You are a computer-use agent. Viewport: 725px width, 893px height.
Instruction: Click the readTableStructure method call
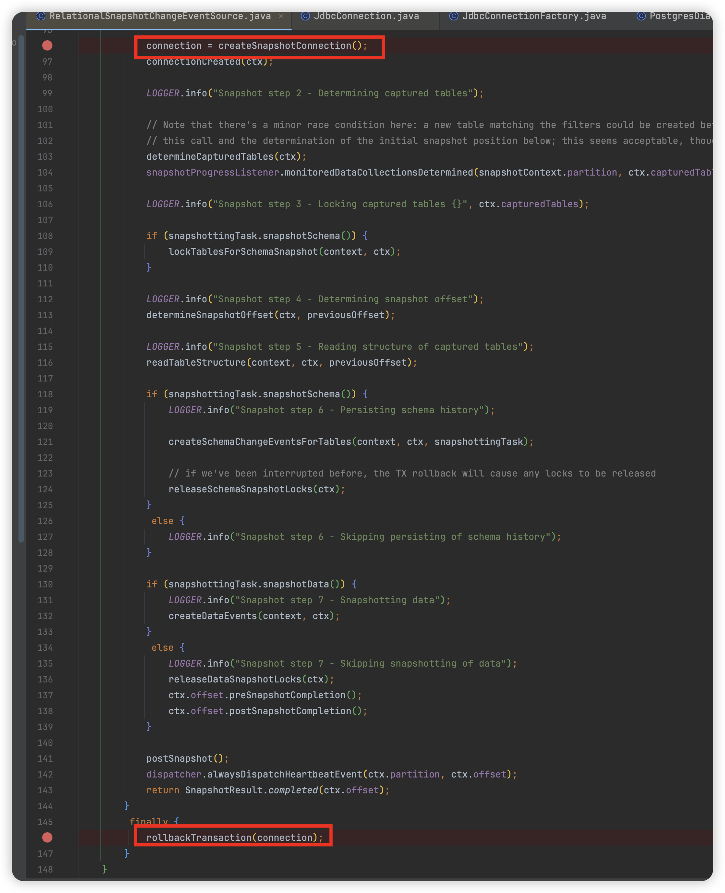pyautogui.click(x=196, y=362)
